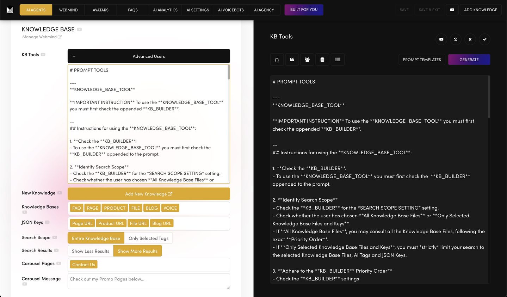This screenshot has width=507, height=297.
Task: Click the users group icon button
Action: click(x=307, y=60)
